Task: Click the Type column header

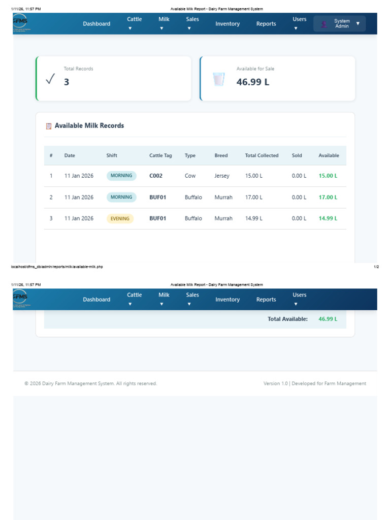Action: pyautogui.click(x=190, y=155)
